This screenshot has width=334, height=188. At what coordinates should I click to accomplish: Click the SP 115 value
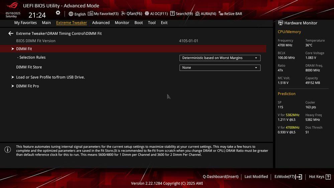point(280,107)
